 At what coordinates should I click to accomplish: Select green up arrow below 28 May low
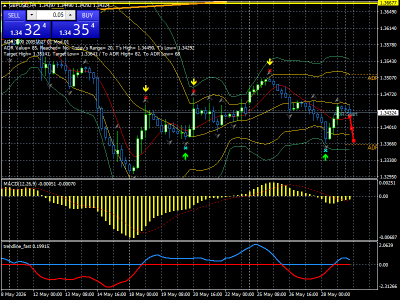(325, 157)
